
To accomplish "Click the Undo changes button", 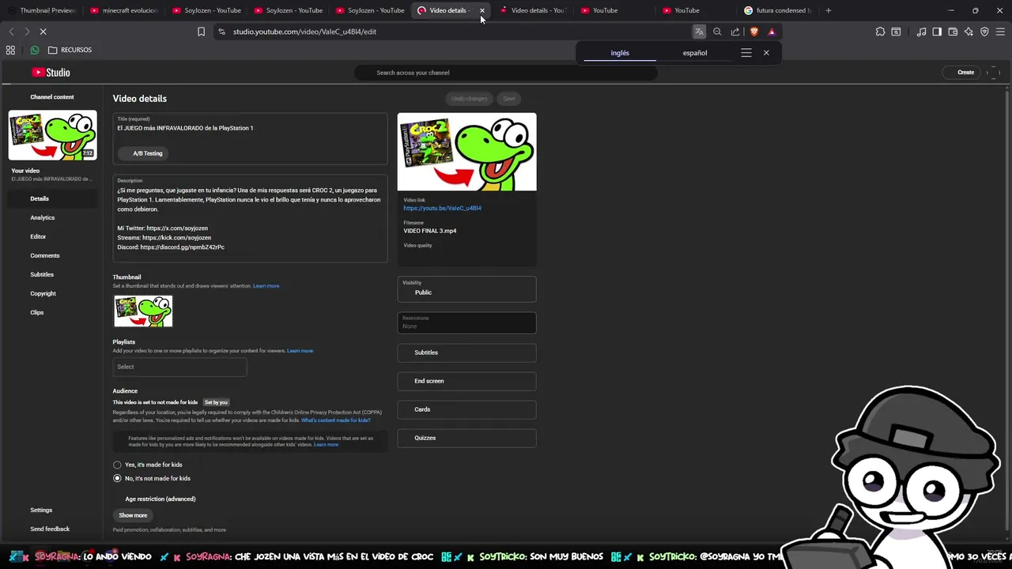I will click(470, 98).
